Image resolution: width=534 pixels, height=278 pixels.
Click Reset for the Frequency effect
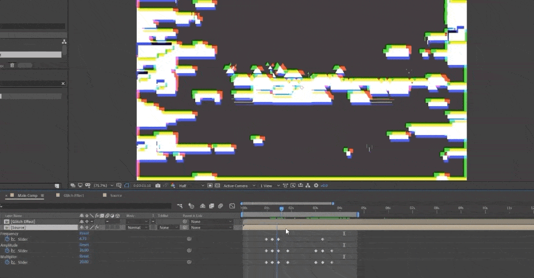(84, 234)
